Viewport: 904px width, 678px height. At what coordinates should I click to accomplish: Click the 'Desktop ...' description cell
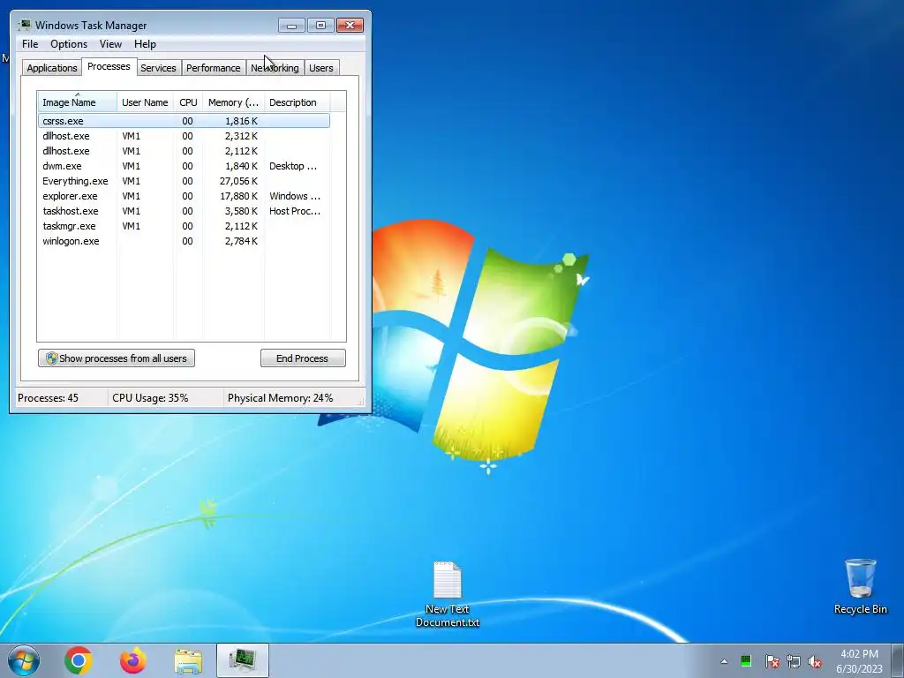click(293, 166)
